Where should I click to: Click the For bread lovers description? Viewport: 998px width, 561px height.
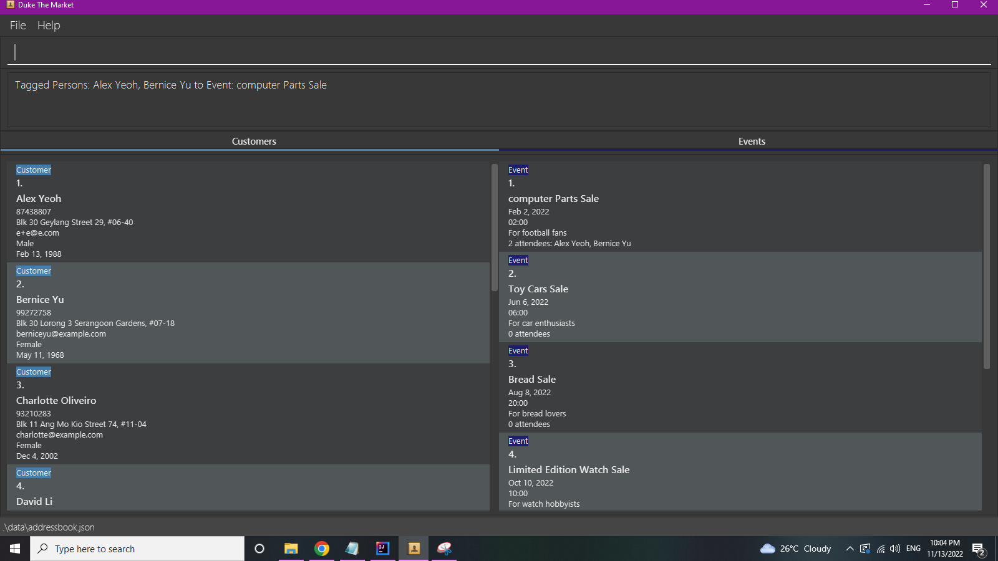click(x=537, y=414)
